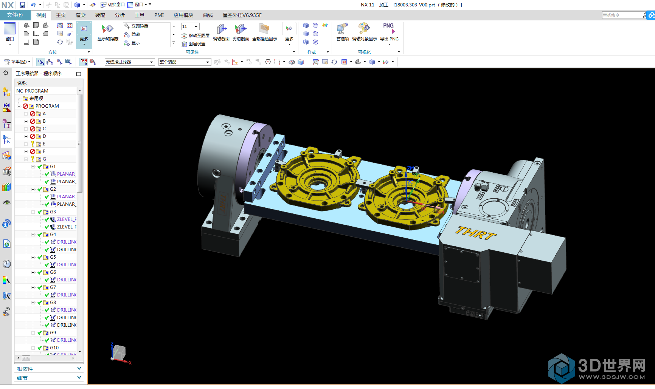Screen dimensions: 655x389
Task: Select the G10 group in the tree
Action: (x=54, y=348)
